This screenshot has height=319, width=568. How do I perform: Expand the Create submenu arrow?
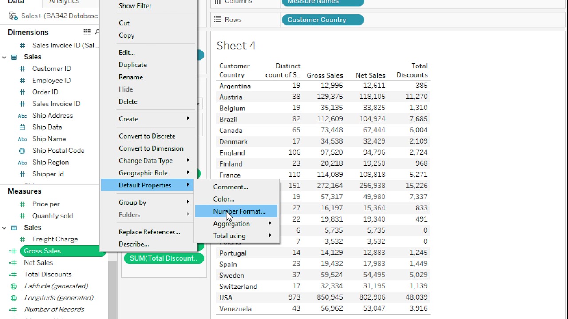188,118
